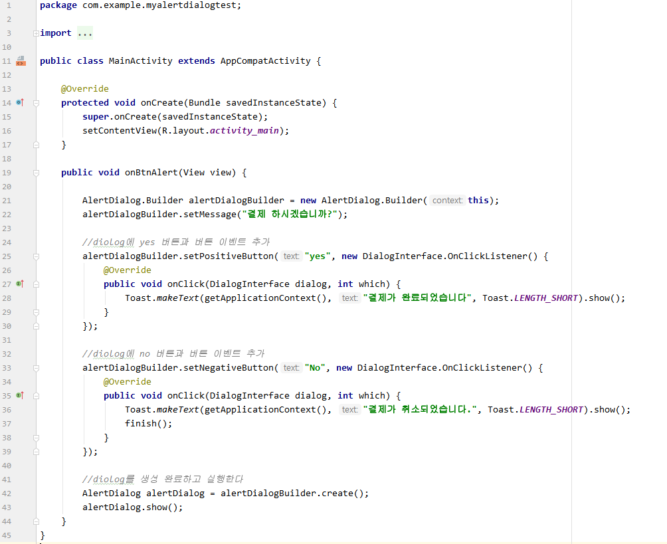Click the package name com.example.myalertdialogtest
Image resolution: width=667 pixels, height=544 pixels.
point(159,5)
